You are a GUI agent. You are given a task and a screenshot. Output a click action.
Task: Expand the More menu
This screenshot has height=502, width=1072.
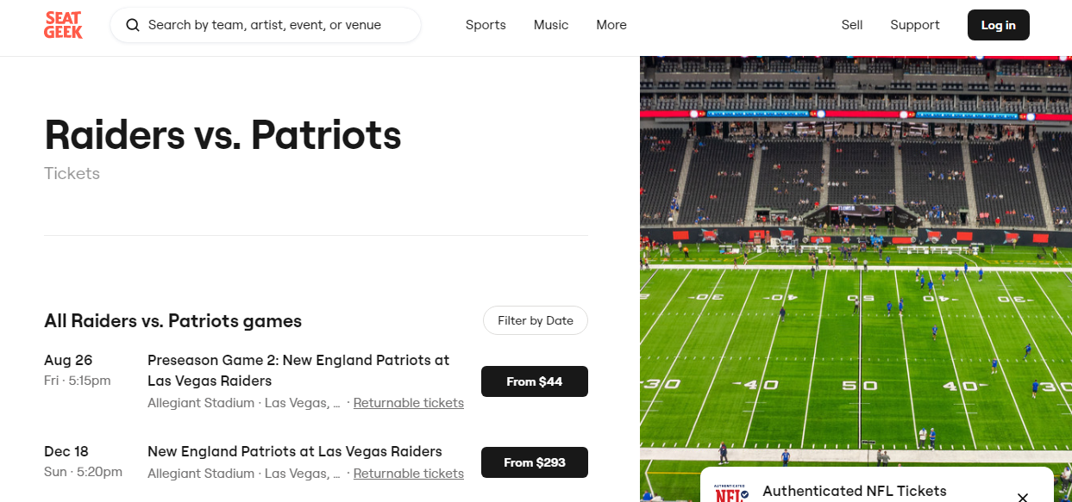tap(611, 25)
